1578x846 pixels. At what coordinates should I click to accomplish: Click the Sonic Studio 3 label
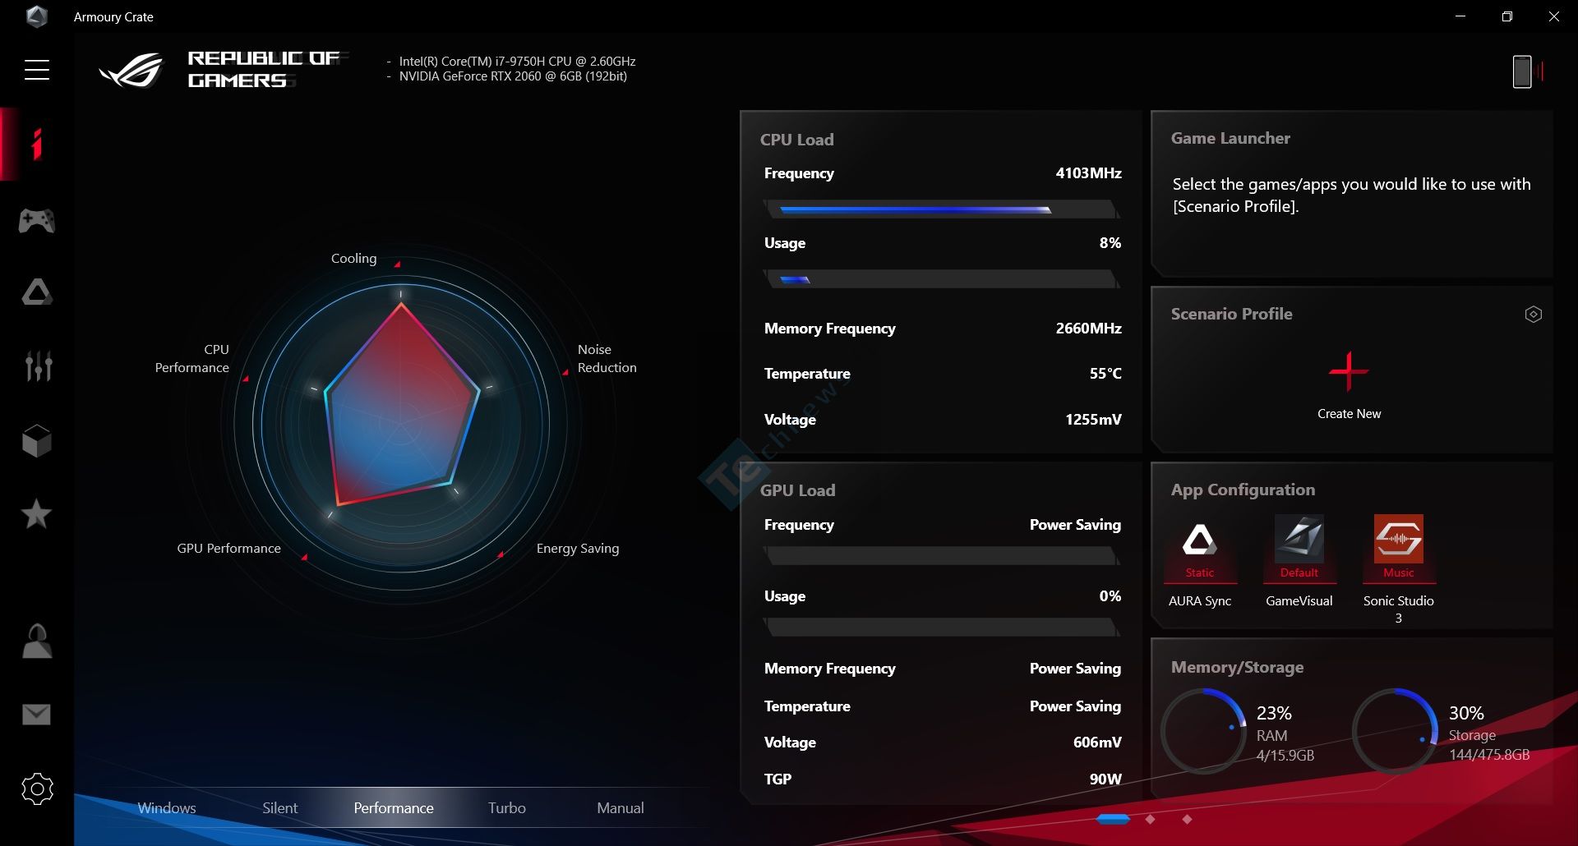click(x=1399, y=609)
